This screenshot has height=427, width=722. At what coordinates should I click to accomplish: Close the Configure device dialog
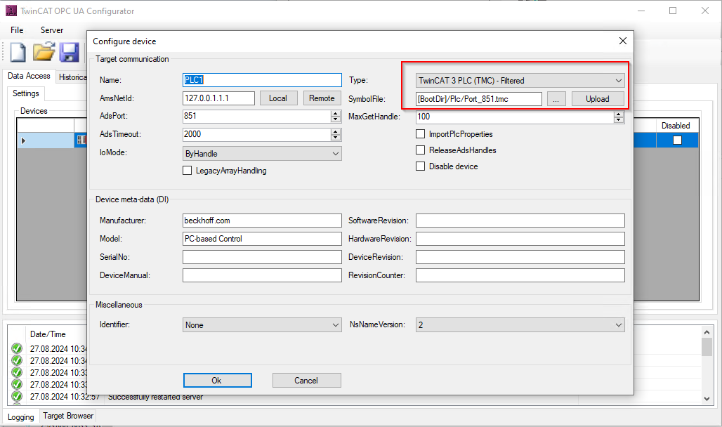tap(622, 41)
